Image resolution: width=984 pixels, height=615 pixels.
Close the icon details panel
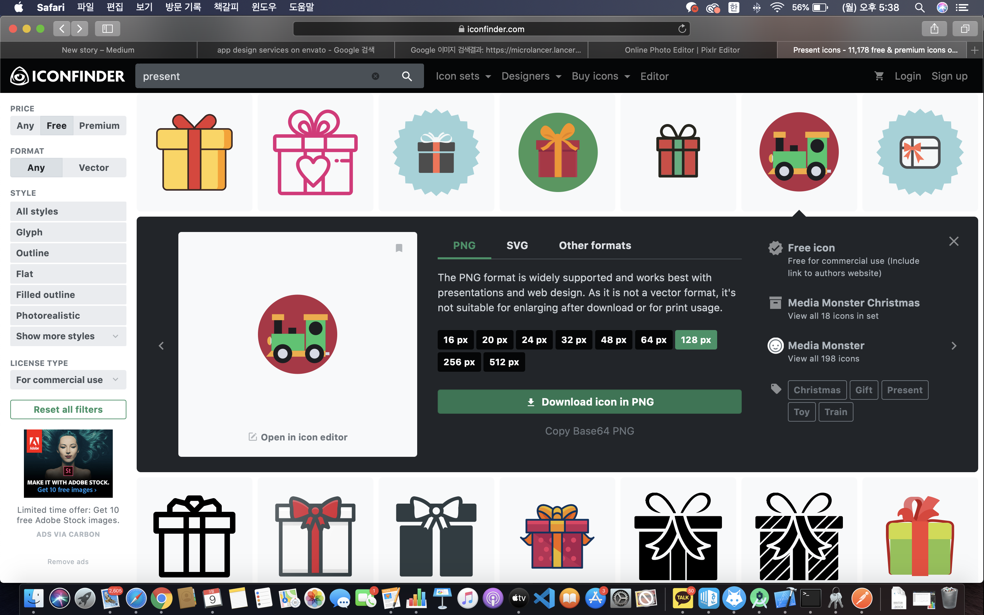click(954, 242)
